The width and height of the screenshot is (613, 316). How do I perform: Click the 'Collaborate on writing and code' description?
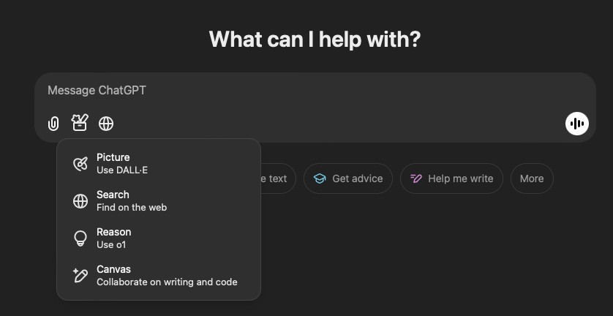tap(167, 282)
